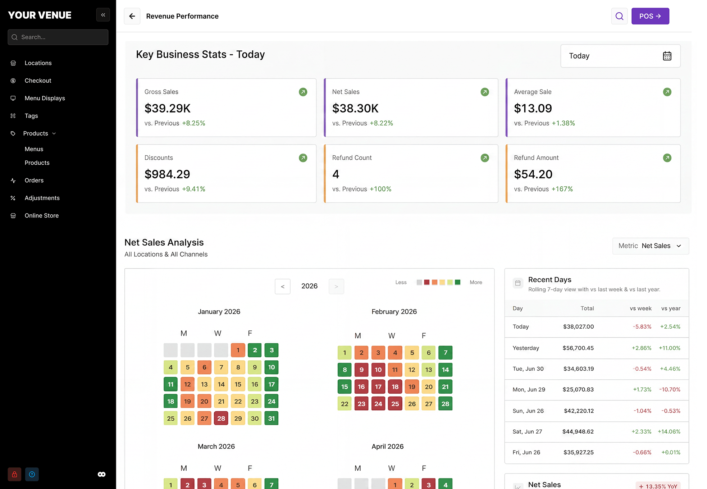Select April 3 in the heatmap
This screenshot has width=707, height=489.
tap(429, 484)
